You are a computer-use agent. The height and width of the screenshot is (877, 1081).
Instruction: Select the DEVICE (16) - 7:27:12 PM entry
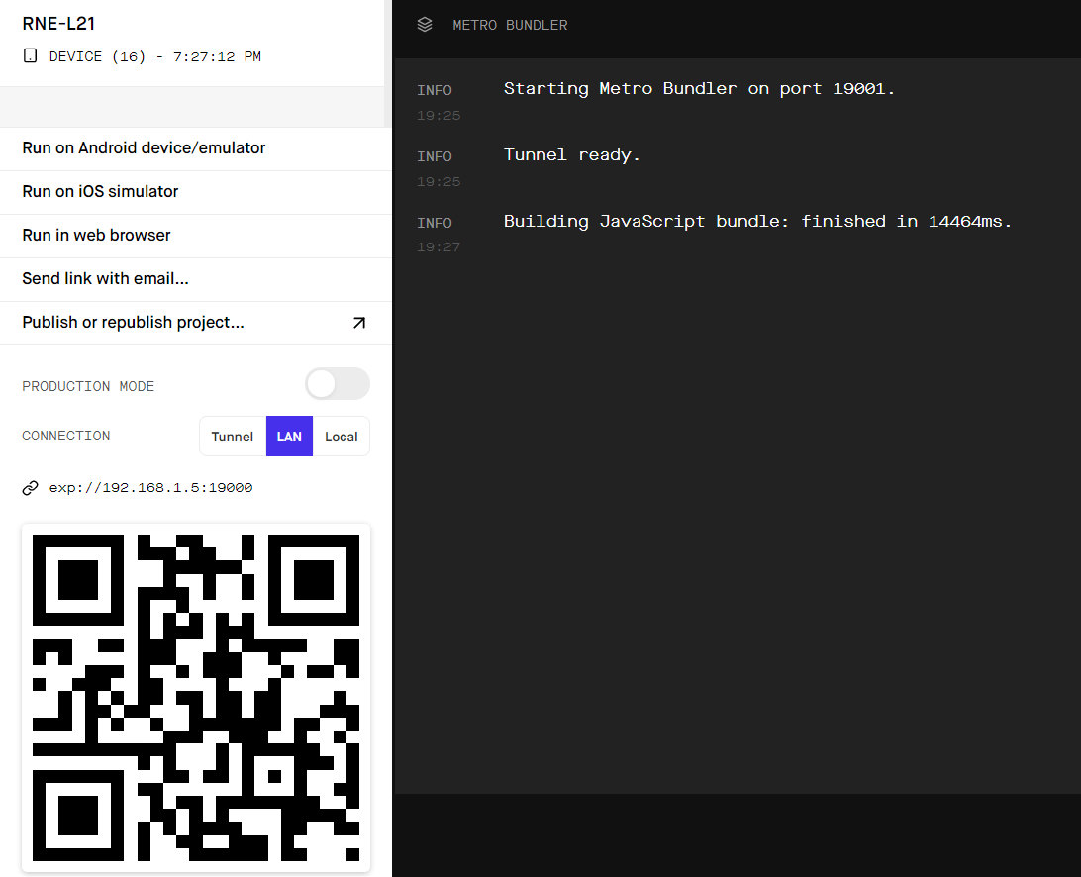click(155, 56)
